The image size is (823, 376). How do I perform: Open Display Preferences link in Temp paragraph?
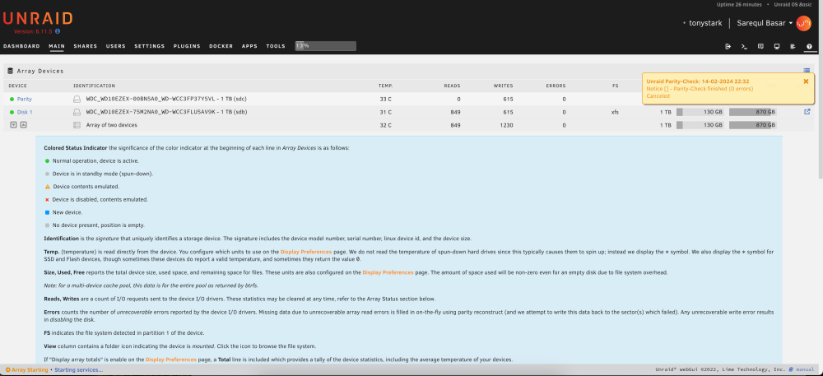(x=306, y=253)
